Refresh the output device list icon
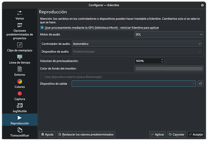 coord(200,83)
